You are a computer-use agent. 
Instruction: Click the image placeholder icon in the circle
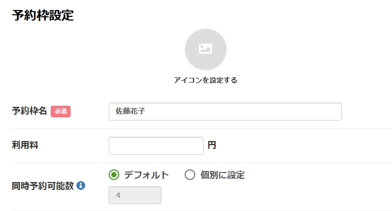pos(205,49)
